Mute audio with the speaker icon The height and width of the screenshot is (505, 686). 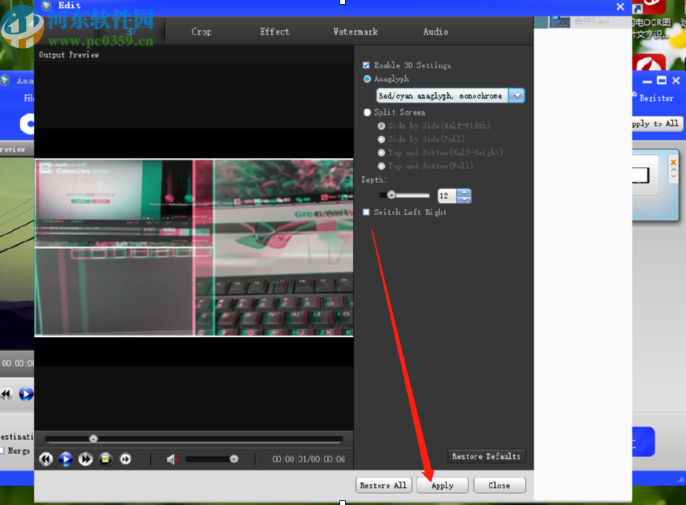point(173,459)
